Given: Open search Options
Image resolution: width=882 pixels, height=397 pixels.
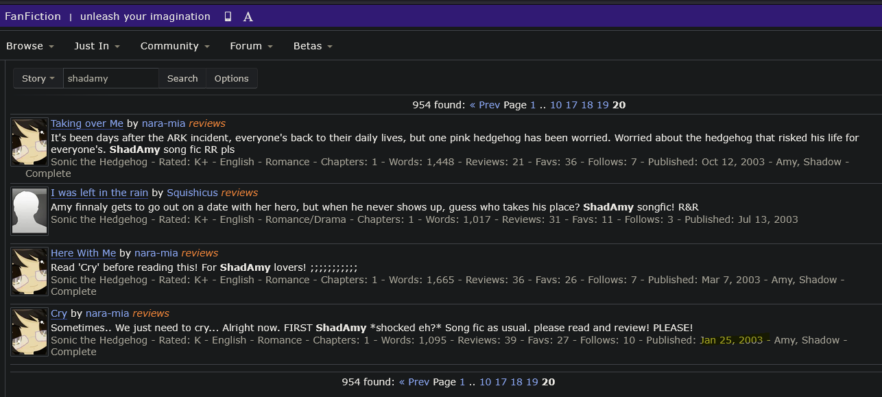Looking at the screenshot, I should [232, 78].
